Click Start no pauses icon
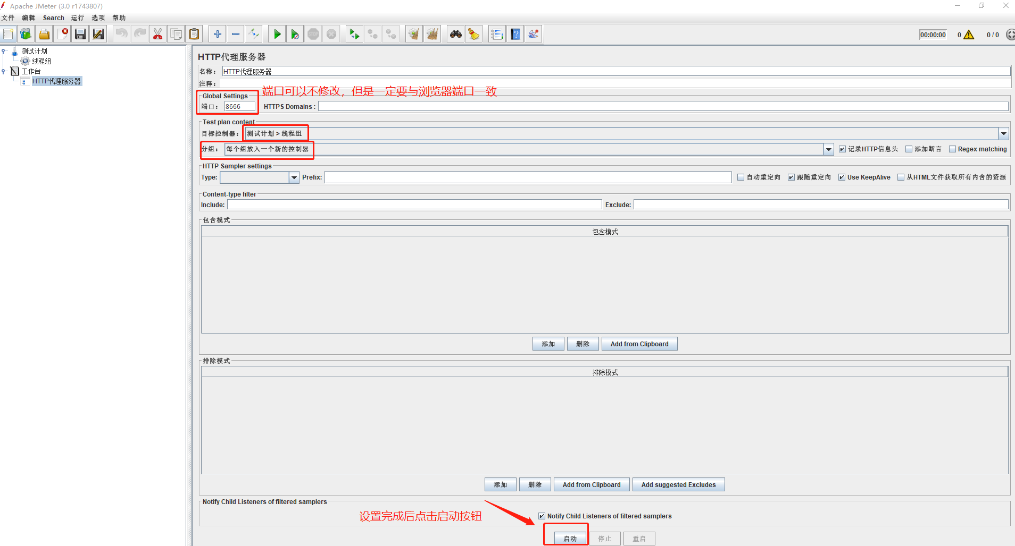 tap(295, 35)
